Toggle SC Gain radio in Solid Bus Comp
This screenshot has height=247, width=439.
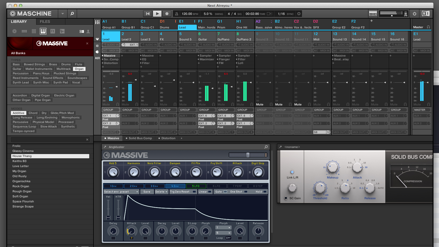pyautogui.click(x=286, y=198)
